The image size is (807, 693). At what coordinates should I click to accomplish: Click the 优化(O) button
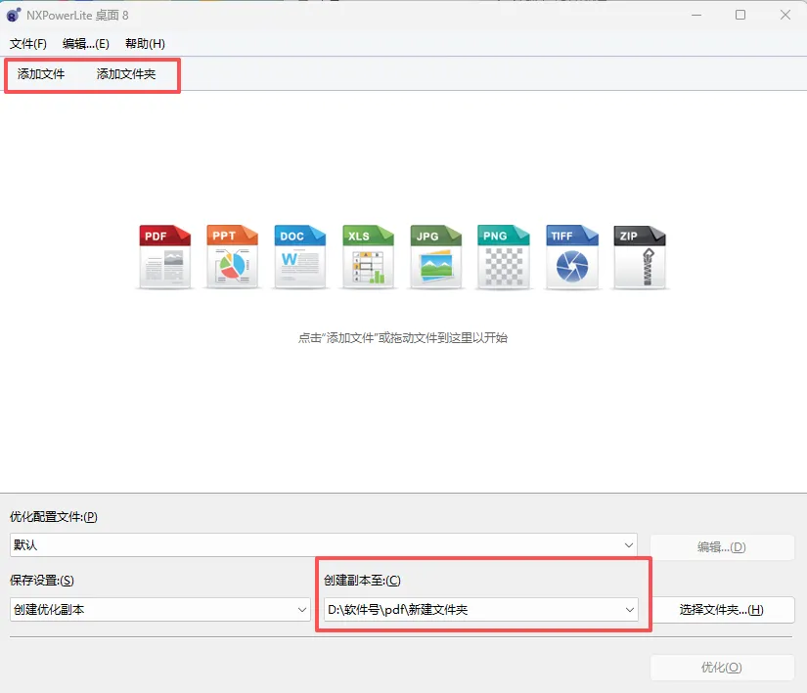[722, 668]
